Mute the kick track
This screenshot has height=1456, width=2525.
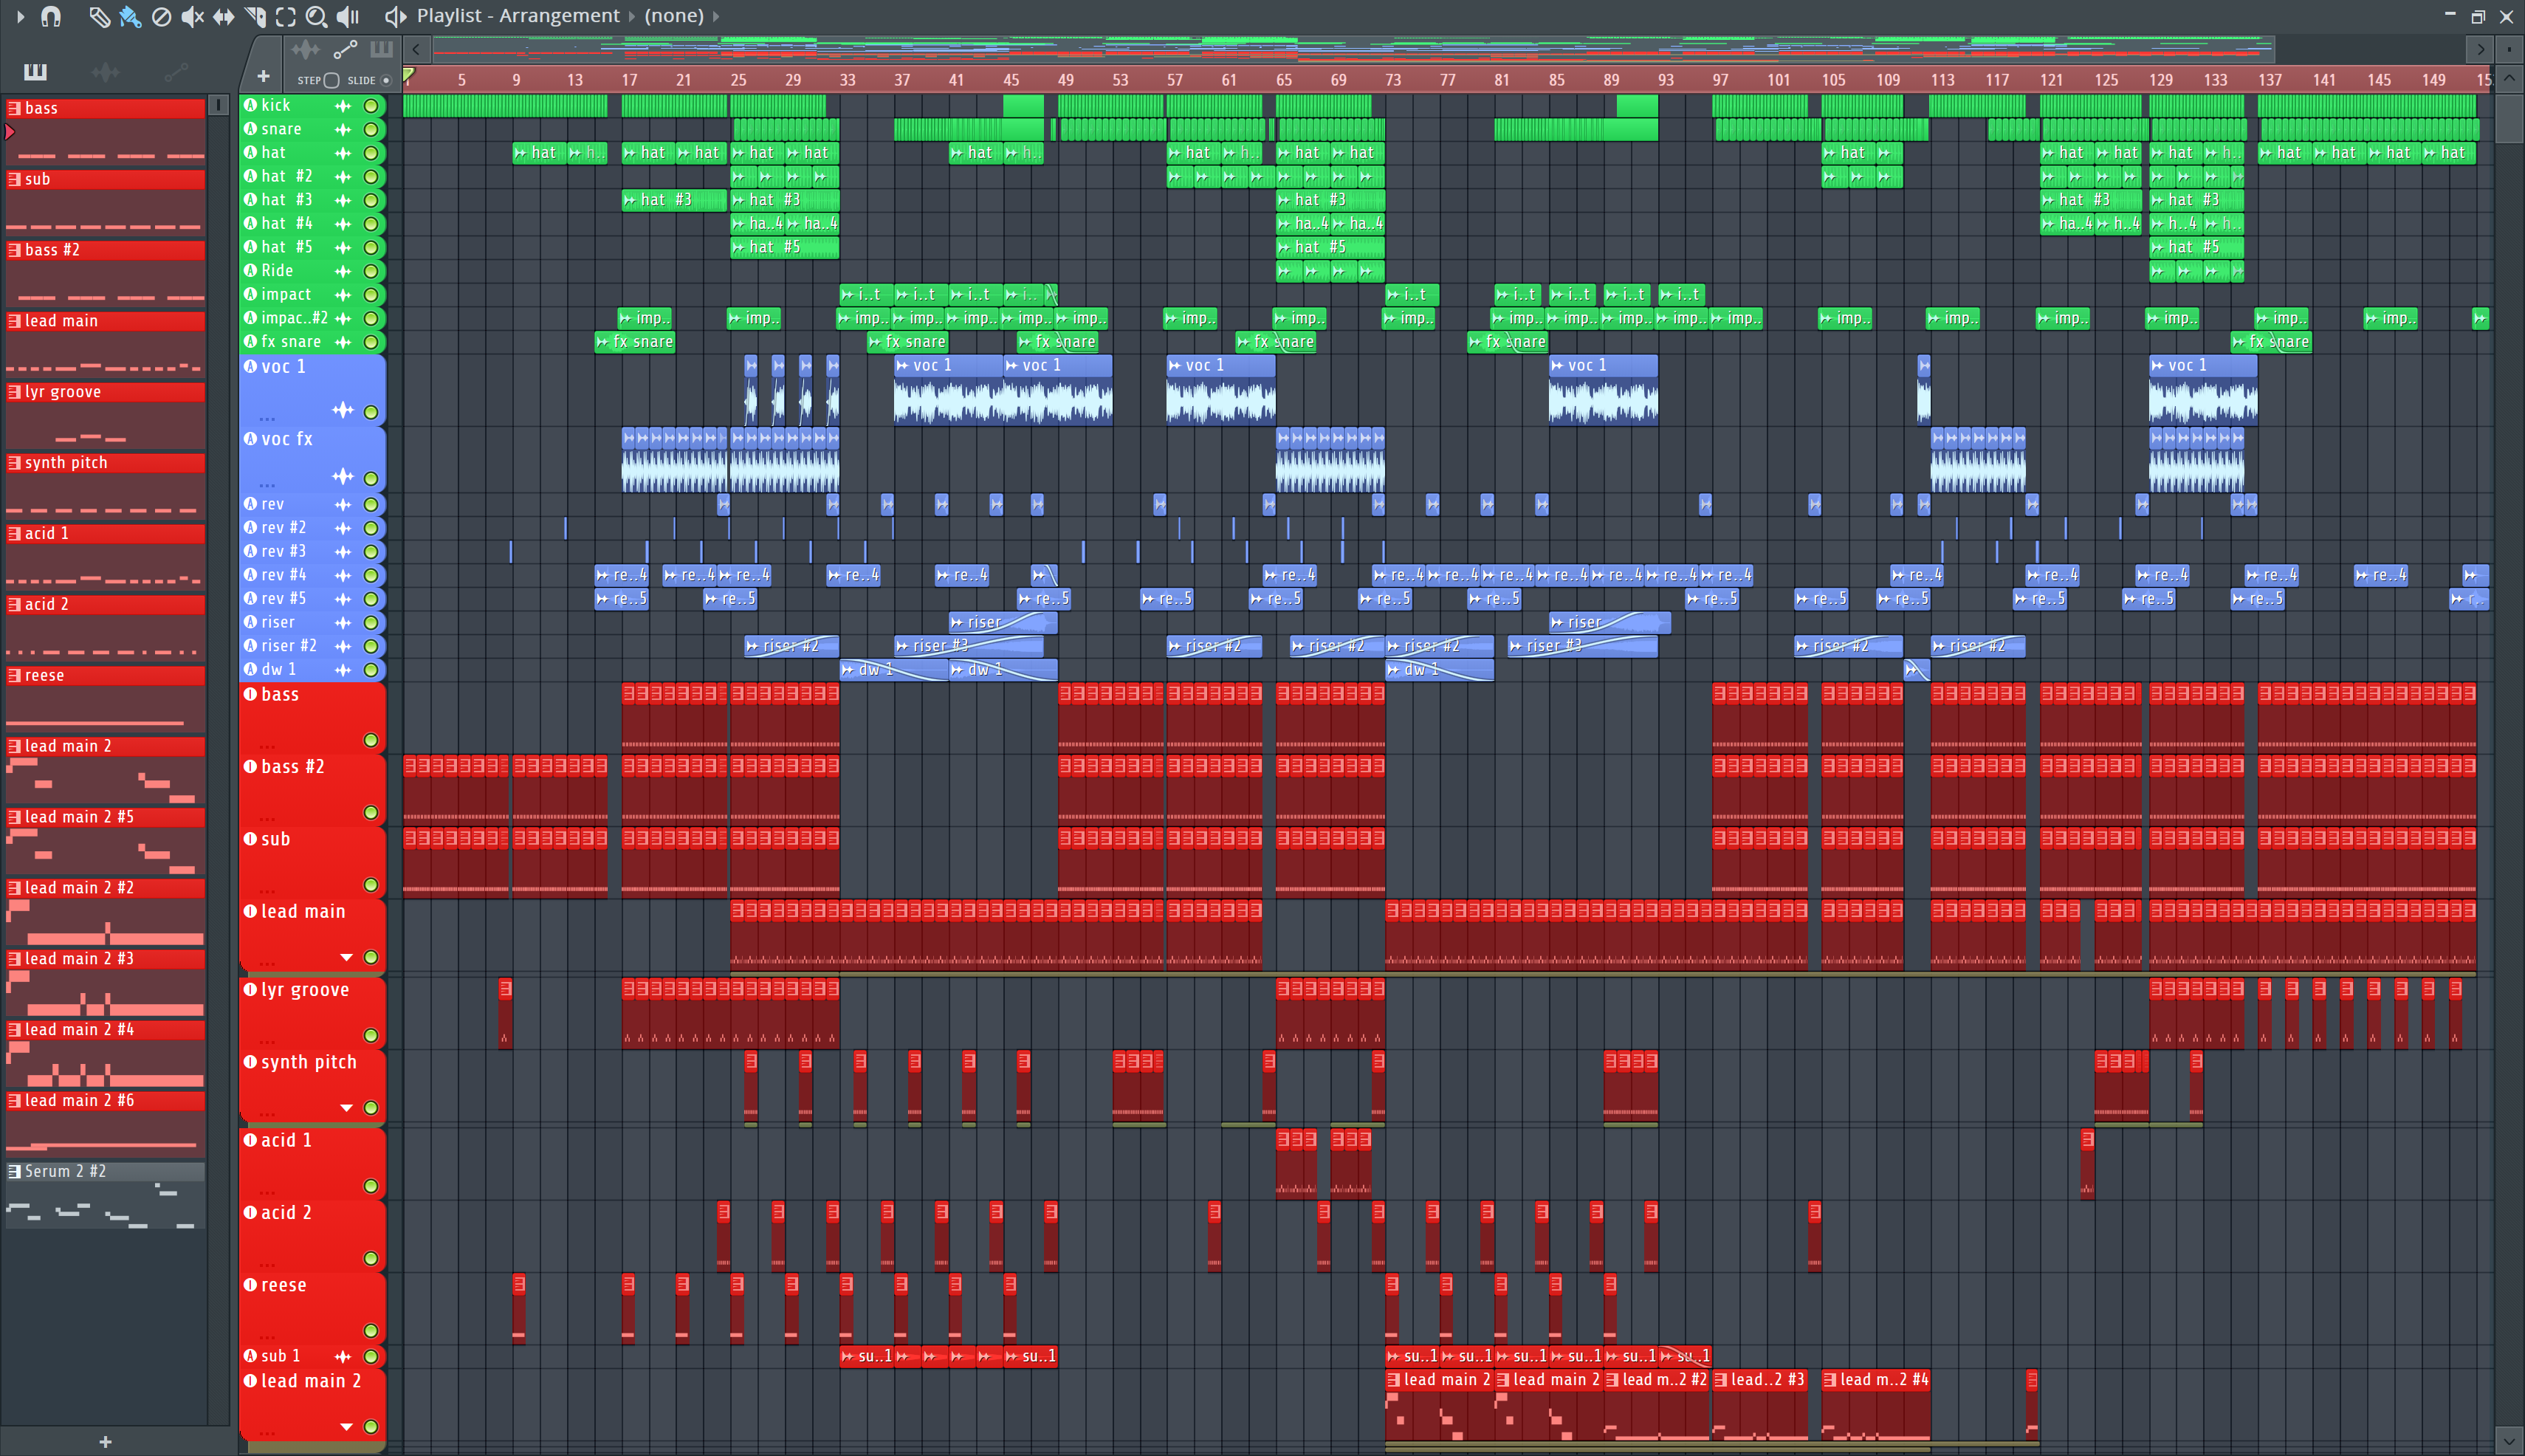point(371,105)
